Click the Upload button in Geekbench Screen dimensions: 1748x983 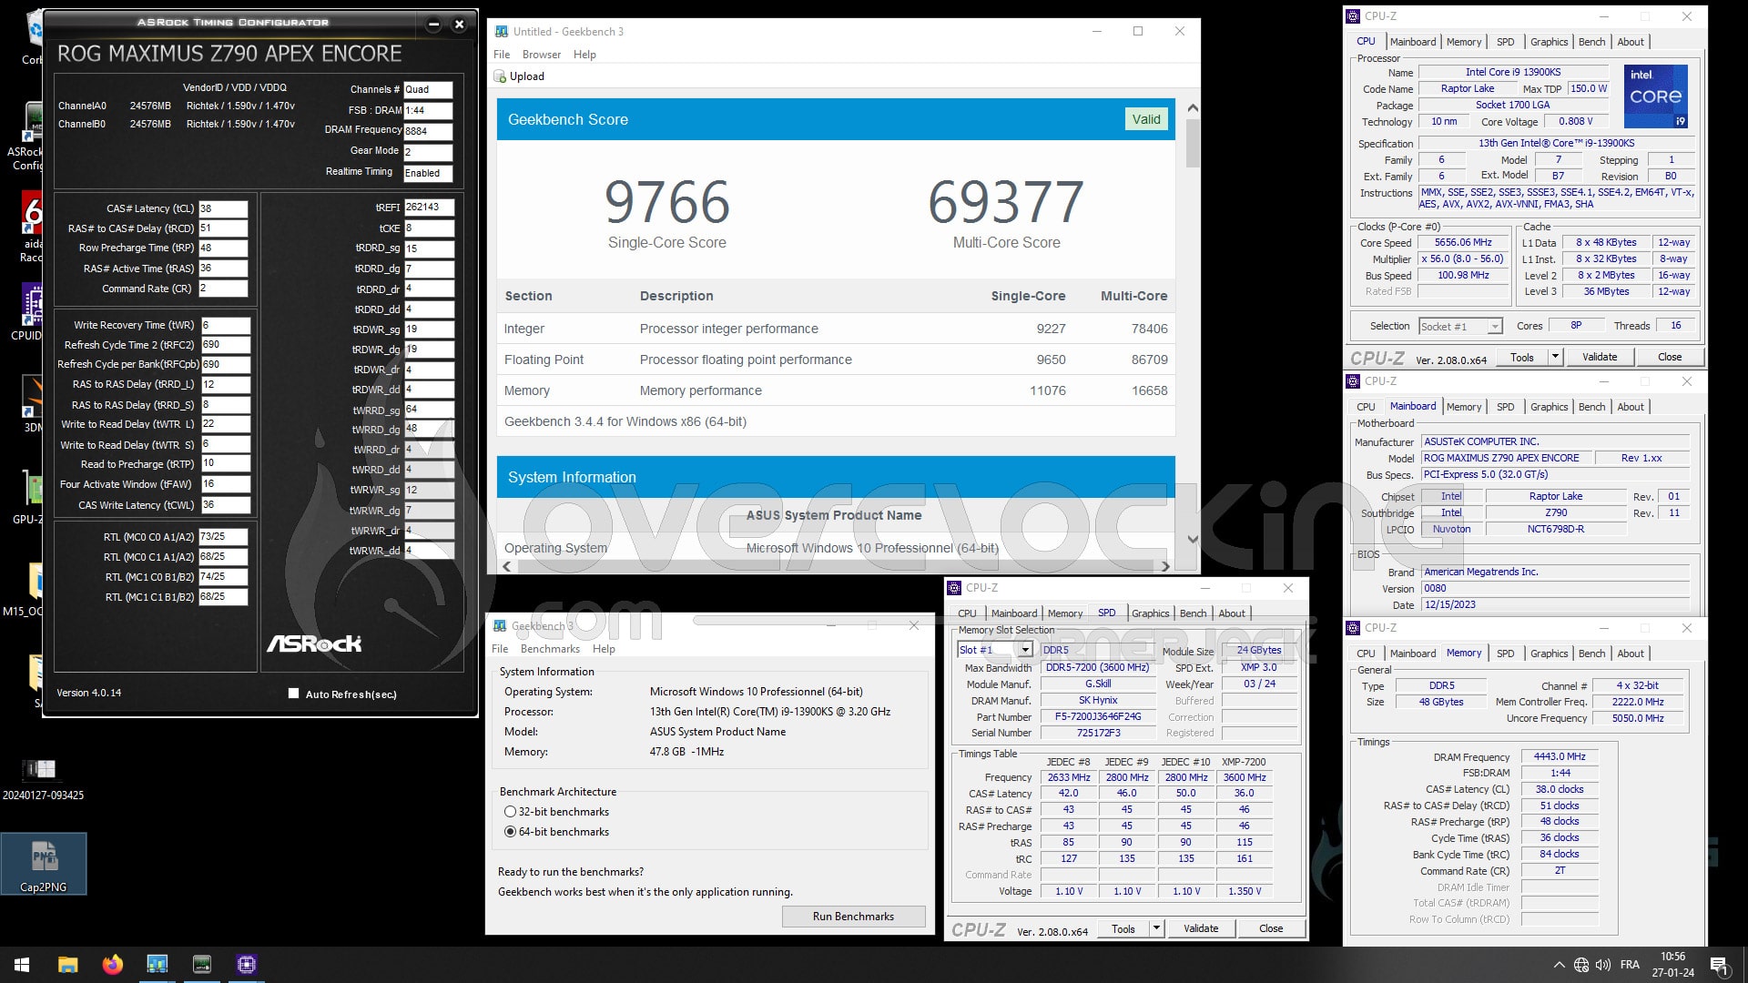(x=519, y=76)
